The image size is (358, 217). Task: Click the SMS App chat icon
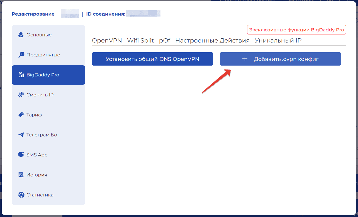click(21, 155)
